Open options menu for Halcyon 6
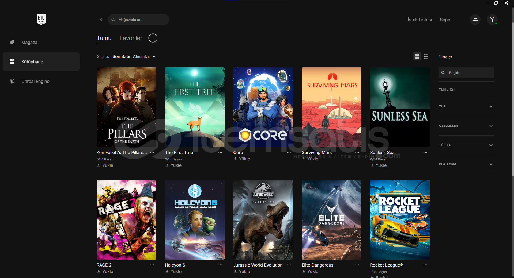514x278 pixels. pos(220,265)
